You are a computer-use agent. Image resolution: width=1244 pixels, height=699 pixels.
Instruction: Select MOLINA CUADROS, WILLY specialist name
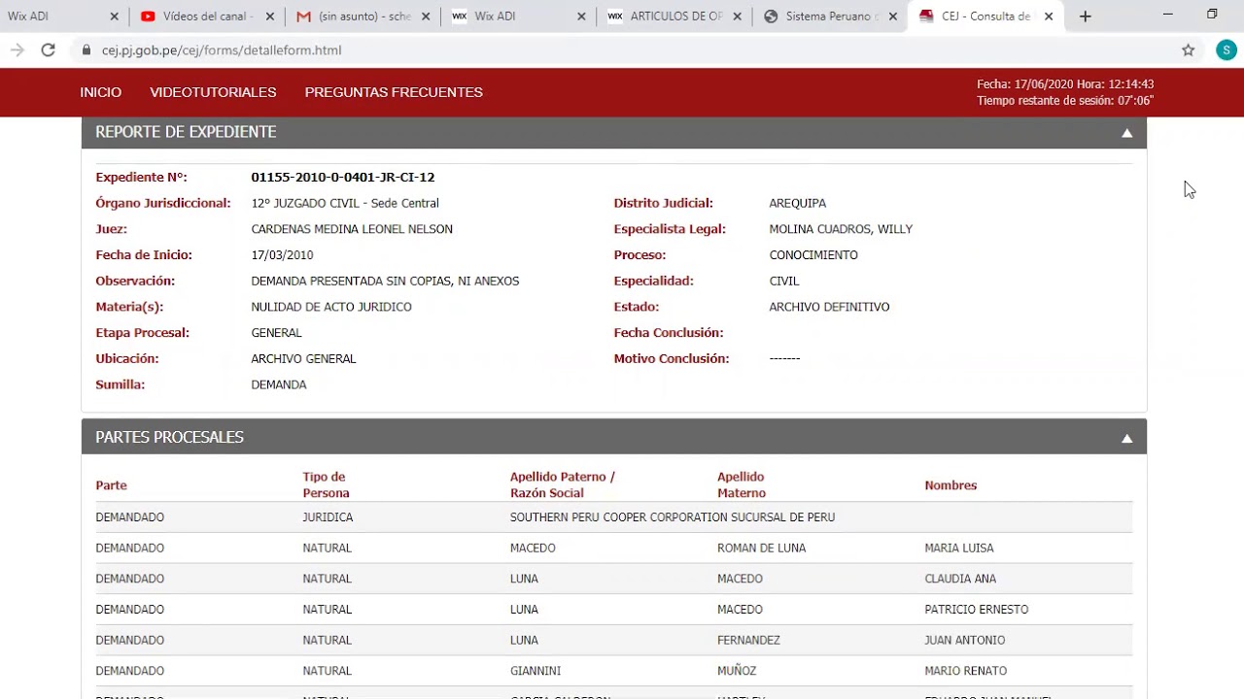click(x=841, y=230)
